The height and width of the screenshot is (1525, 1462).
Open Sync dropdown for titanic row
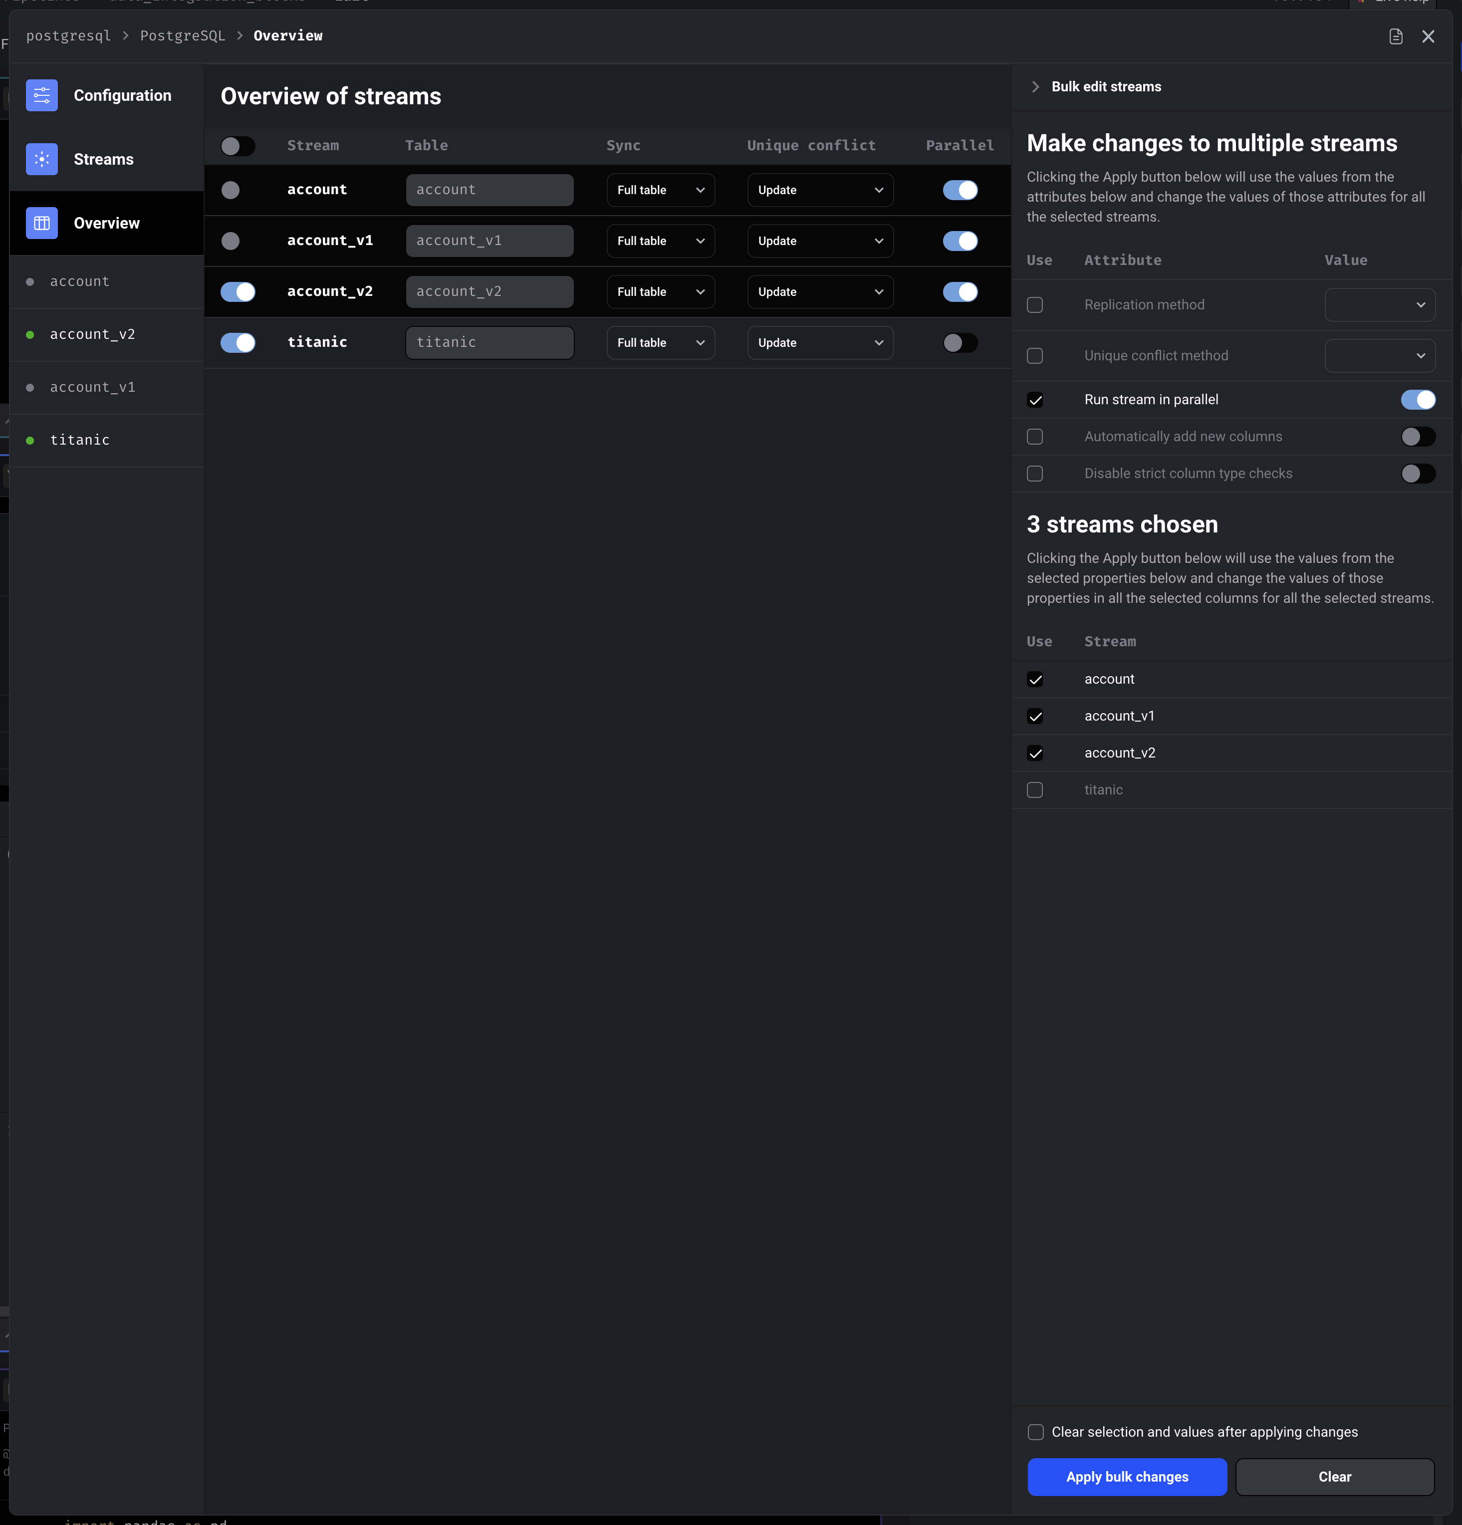tap(661, 342)
